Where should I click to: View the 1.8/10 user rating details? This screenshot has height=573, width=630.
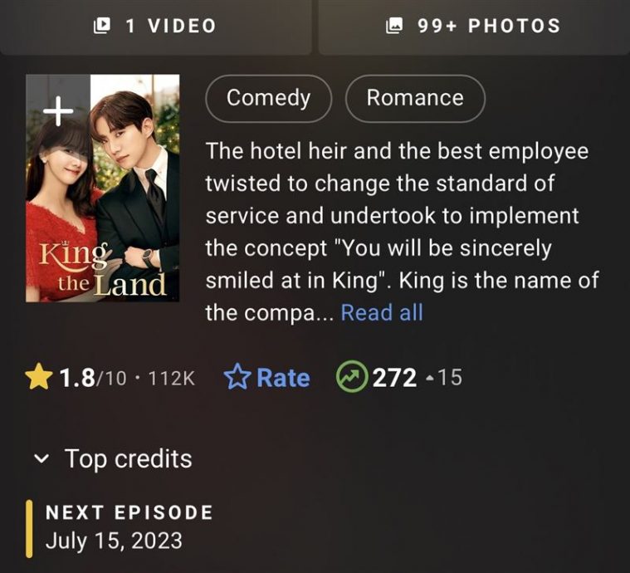(110, 378)
